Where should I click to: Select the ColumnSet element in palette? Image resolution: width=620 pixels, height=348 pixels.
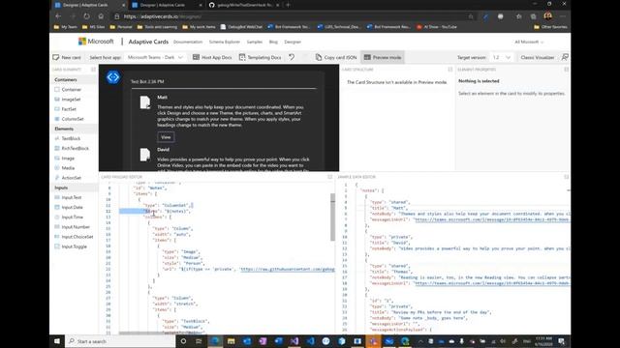coord(73,119)
